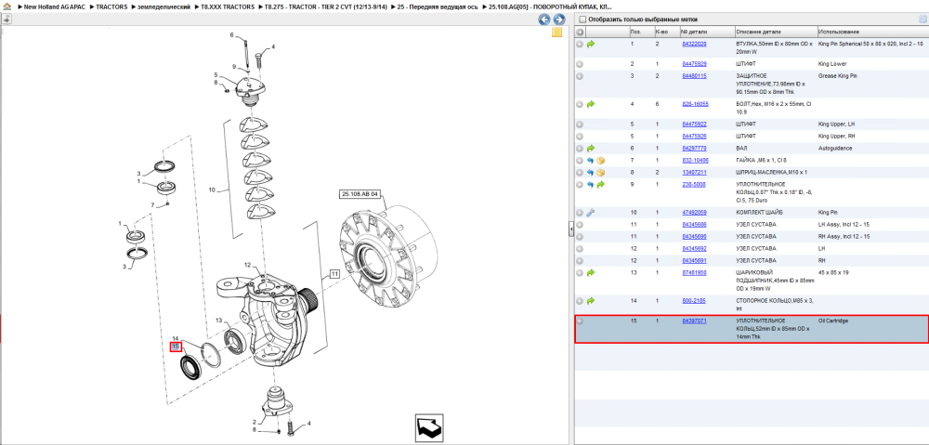Open part number link 84480115
The width and height of the screenshot is (929, 445).
tap(694, 76)
